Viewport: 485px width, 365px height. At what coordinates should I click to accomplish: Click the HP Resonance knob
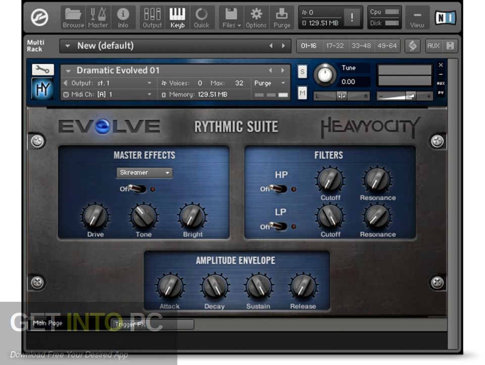377,180
